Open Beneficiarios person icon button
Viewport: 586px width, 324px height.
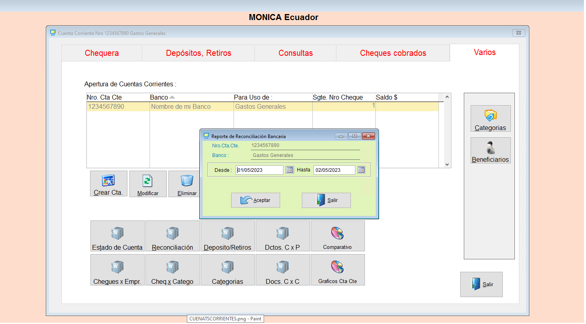tap(490, 151)
